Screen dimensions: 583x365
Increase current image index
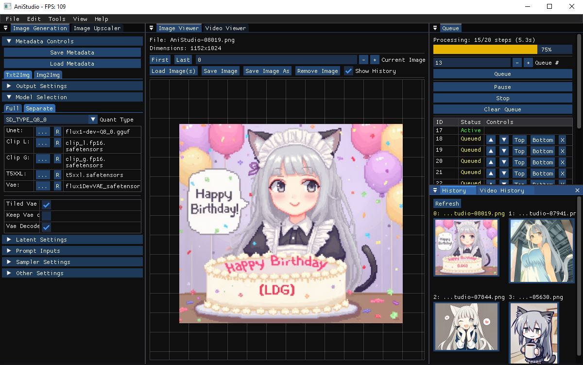click(x=375, y=60)
